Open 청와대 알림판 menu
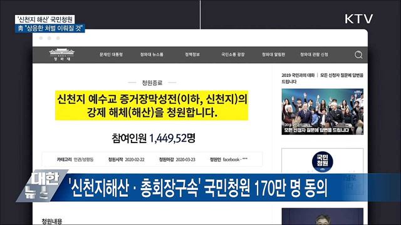 tap(273, 54)
